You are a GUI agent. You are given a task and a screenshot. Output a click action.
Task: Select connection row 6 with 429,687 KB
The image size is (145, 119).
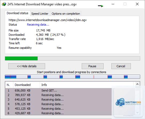pos(58,113)
